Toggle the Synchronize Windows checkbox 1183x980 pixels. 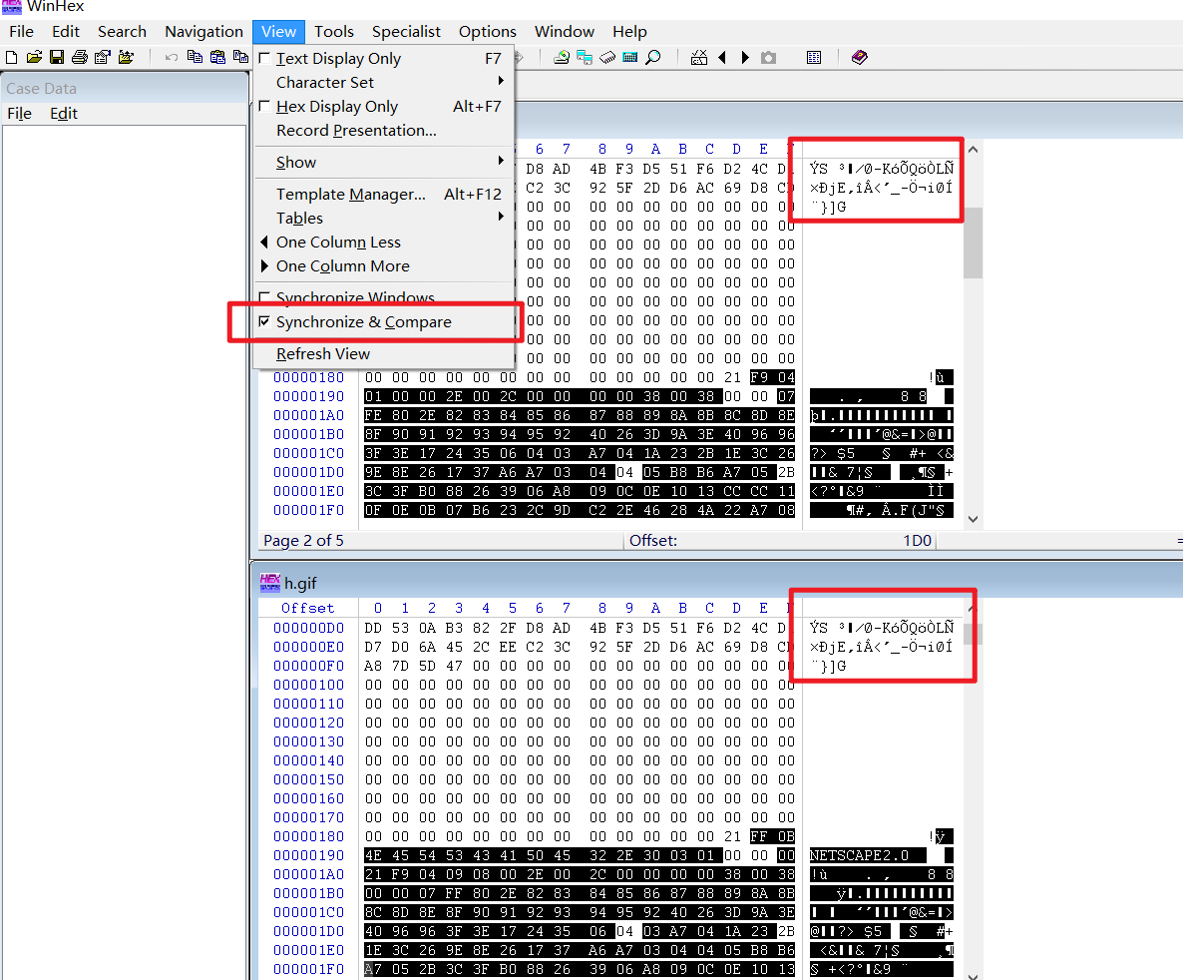(264, 296)
